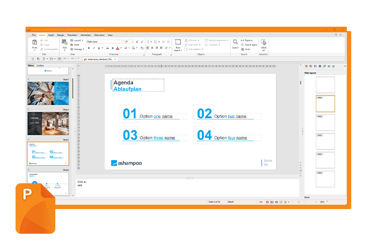This screenshot has height=242, width=373.
Task: Center the paragraph text
Action: point(152,48)
